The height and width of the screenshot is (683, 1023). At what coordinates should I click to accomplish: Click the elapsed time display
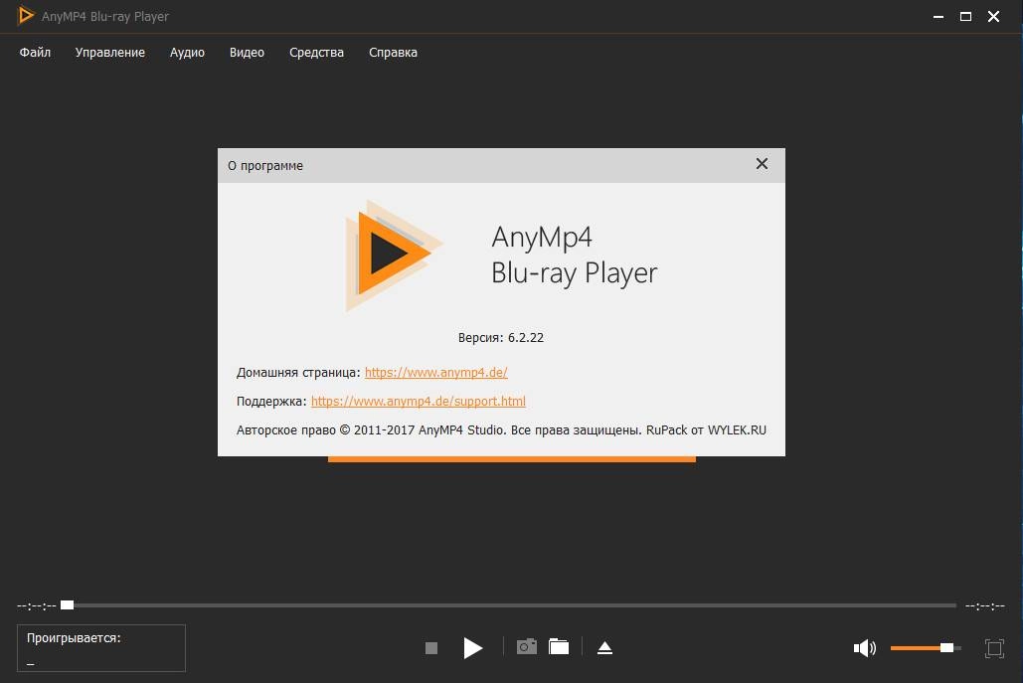37,606
